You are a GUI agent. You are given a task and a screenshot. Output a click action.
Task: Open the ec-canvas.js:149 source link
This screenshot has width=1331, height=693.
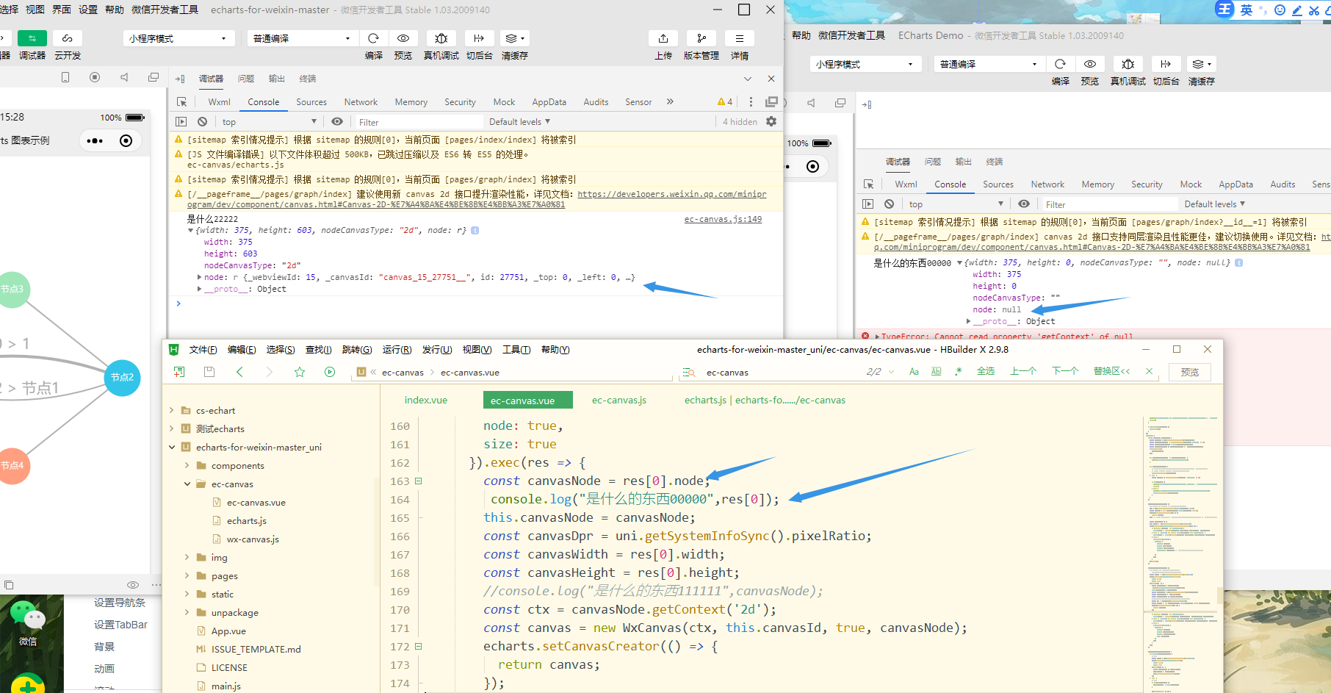tap(723, 219)
